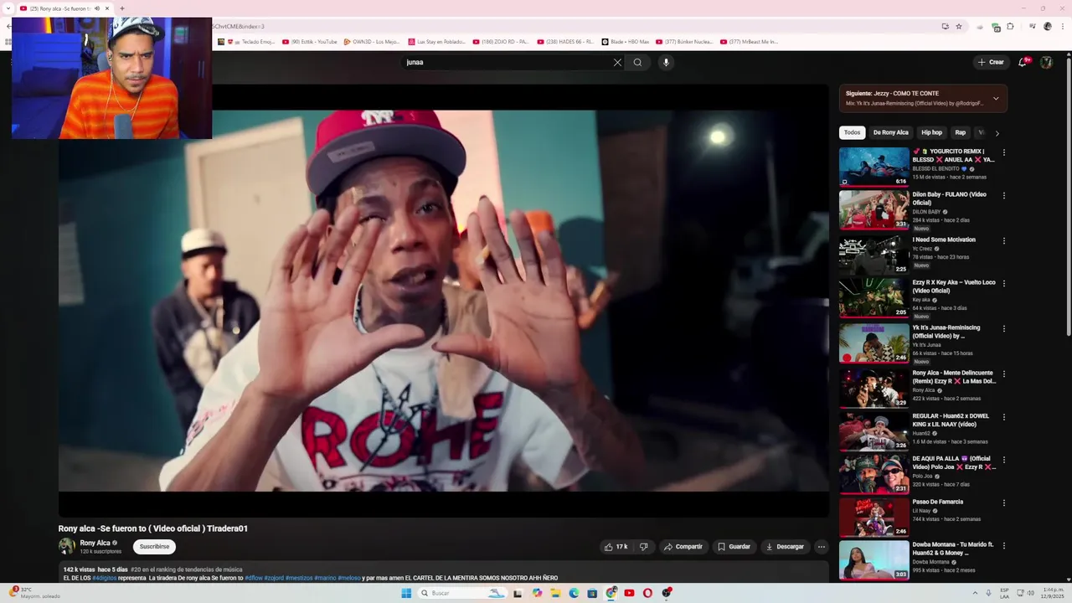Show more filter chips with arrow

pyautogui.click(x=997, y=132)
